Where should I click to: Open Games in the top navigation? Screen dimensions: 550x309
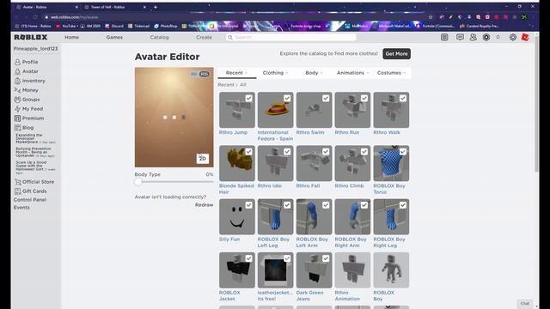point(114,37)
